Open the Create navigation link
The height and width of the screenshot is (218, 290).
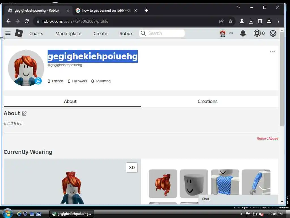click(100, 33)
